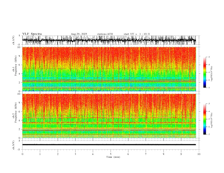Click the log(PSD) label beside ch.1 colorbar

(212, 74)
